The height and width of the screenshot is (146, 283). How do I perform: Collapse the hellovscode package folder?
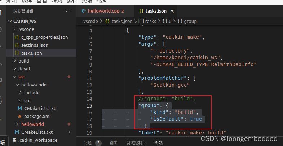(41, 85)
